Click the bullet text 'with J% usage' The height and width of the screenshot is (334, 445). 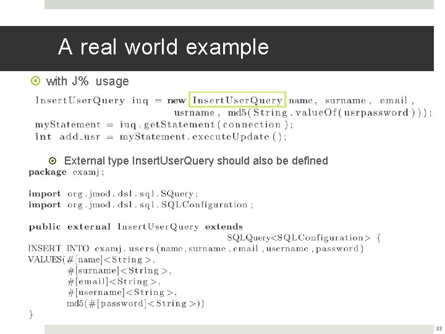87,81
